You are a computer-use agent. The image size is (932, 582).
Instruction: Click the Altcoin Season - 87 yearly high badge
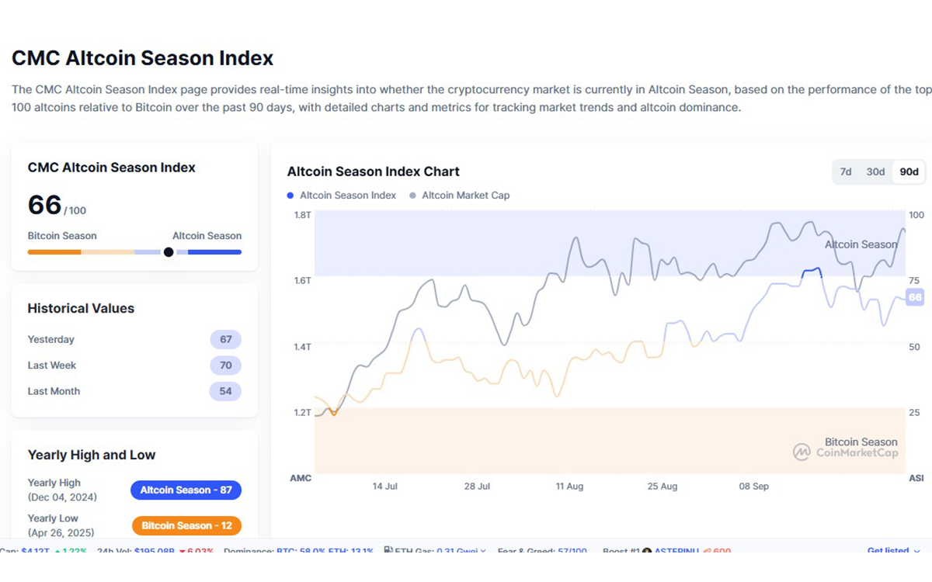point(186,490)
